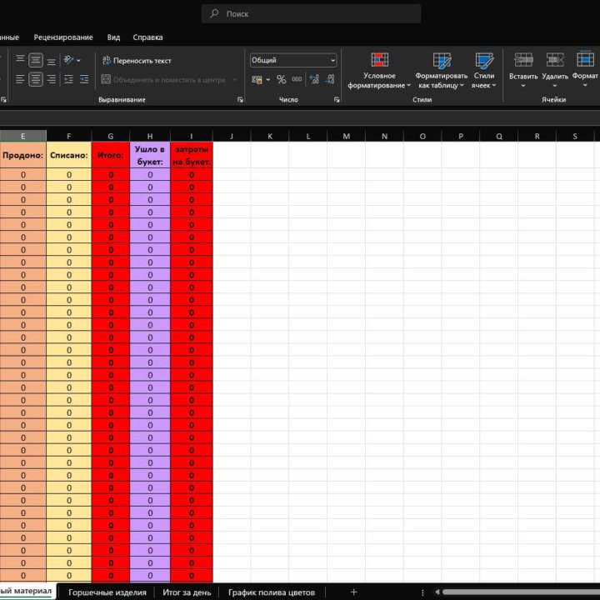
Task: Open the Delete (Удалить) cells dropdown
Action: pos(555,70)
